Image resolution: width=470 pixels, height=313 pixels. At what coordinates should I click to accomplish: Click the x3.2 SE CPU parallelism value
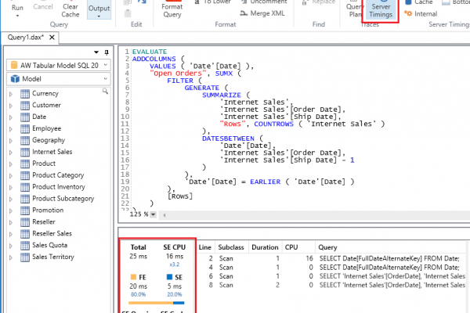(x=175, y=264)
